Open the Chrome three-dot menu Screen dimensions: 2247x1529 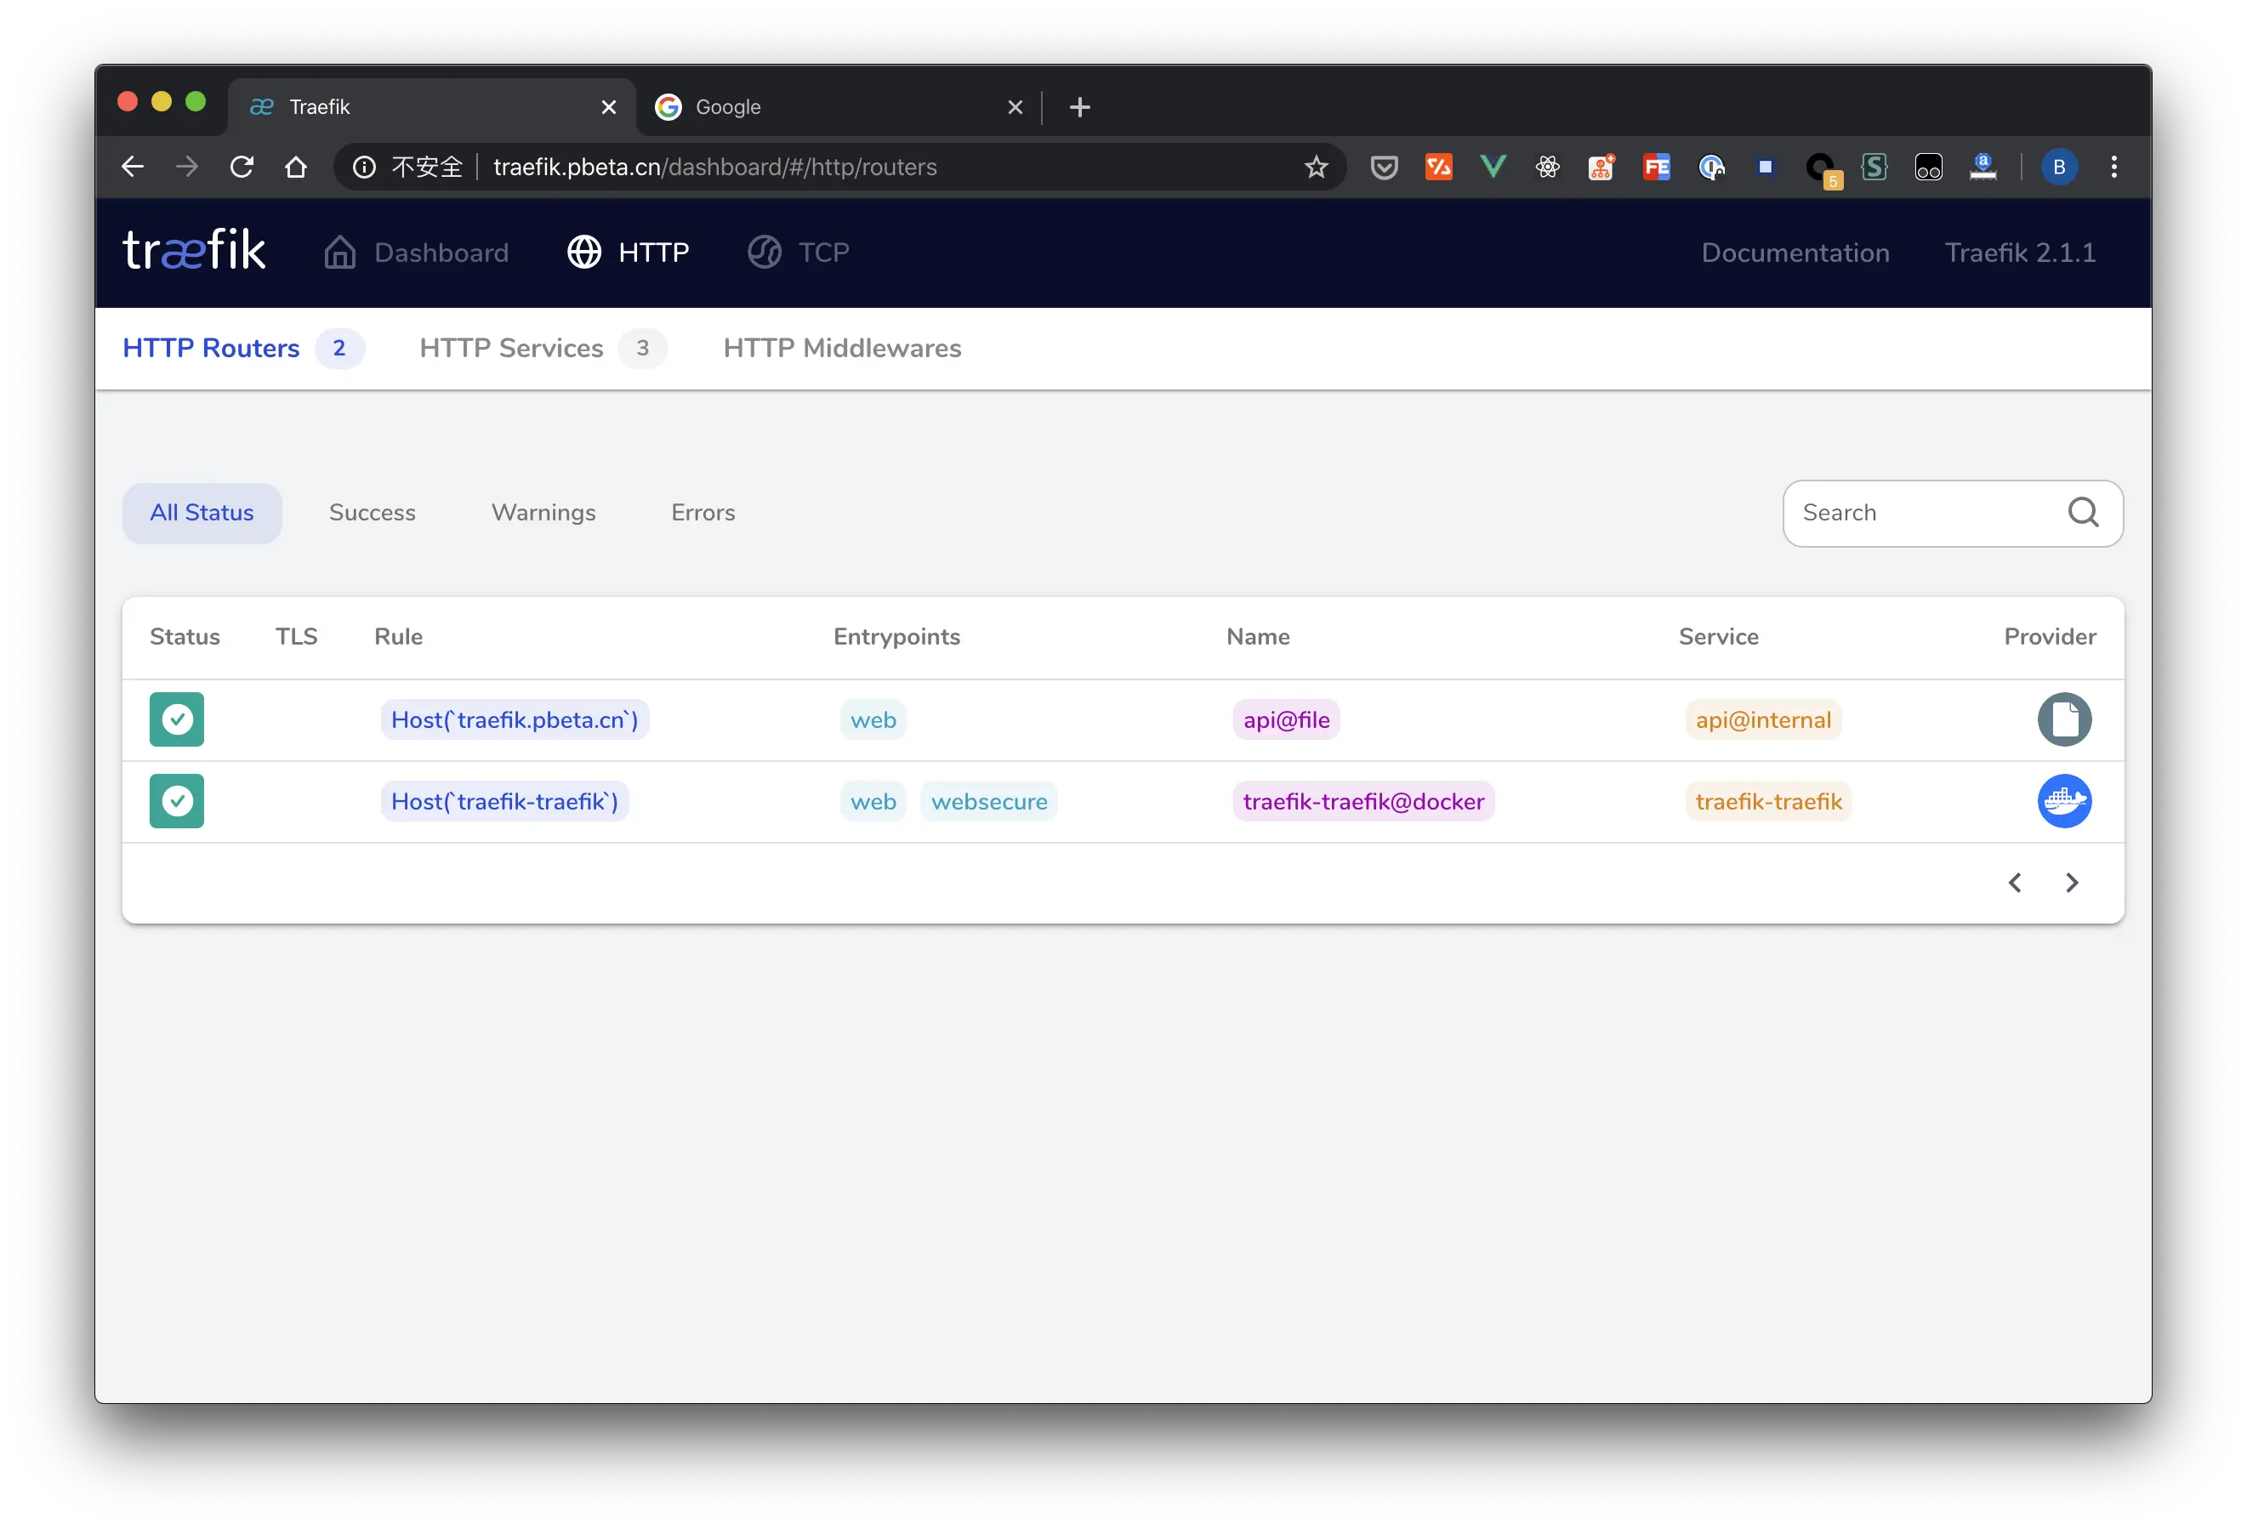(x=2113, y=166)
